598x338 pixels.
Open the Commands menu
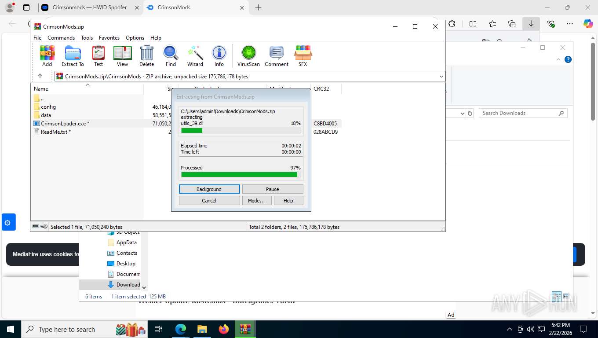coord(61,38)
